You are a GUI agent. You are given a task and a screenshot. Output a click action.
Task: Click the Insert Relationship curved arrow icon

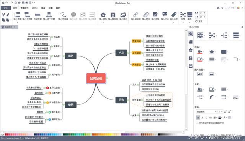coord(63,15)
